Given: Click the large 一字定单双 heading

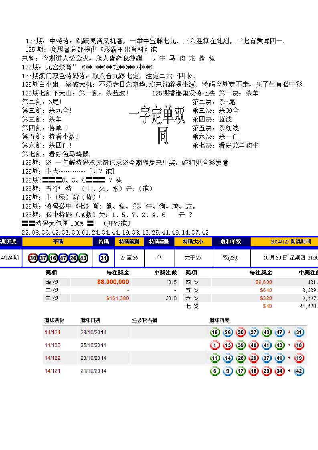Looking at the screenshot, I should click(157, 116).
